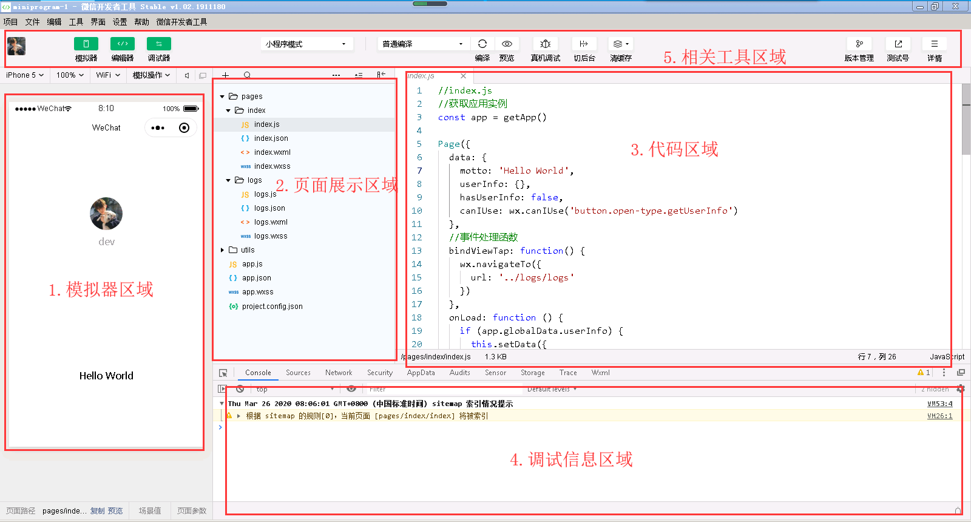971x522 pixels.
Task: Open the 小程序模式 mode dropdown
Action: [306, 44]
